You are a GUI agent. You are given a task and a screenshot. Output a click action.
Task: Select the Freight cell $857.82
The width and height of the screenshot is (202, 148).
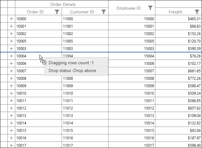coord(178,108)
